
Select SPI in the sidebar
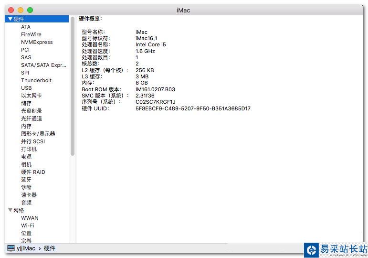click(x=25, y=73)
